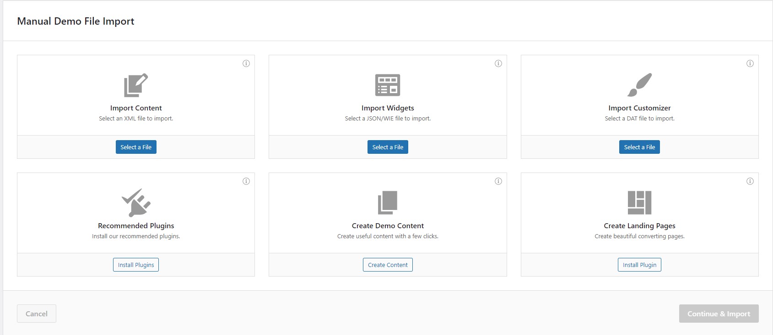Click the Continue & Import button
Image resolution: width=773 pixels, height=335 pixels.
[x=719, y=314]
